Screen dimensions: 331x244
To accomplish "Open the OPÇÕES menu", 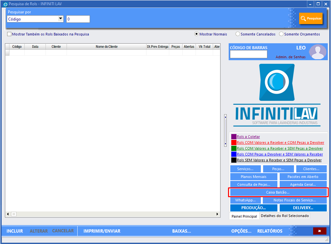I will [x=241, y=231].
